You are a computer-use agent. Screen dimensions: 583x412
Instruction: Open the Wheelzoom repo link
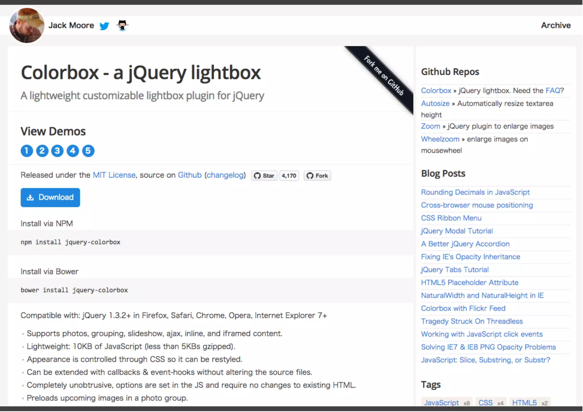[440, 139]
